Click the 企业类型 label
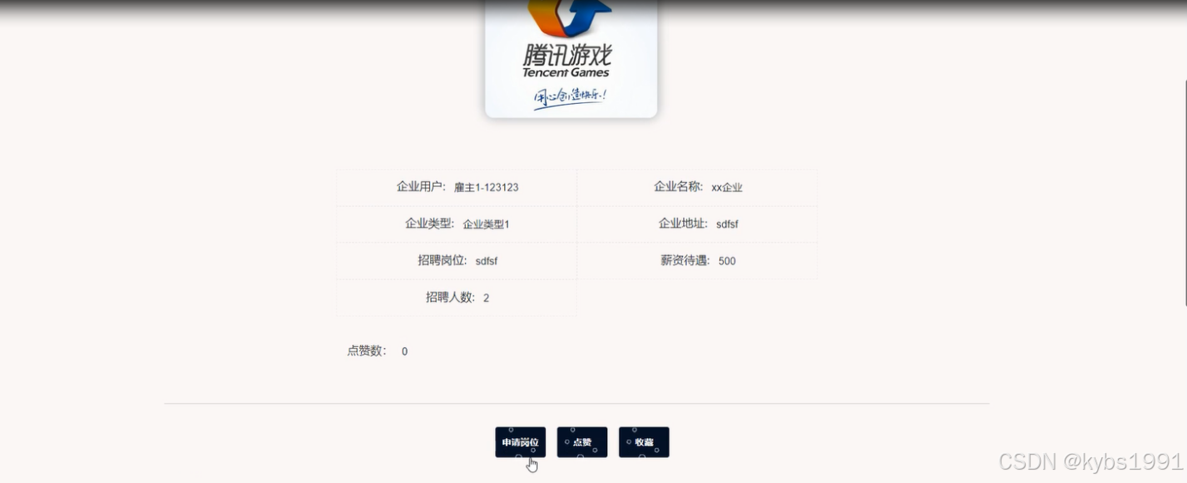The width and height of the screenshot is (1187, 483). point(430,224)
